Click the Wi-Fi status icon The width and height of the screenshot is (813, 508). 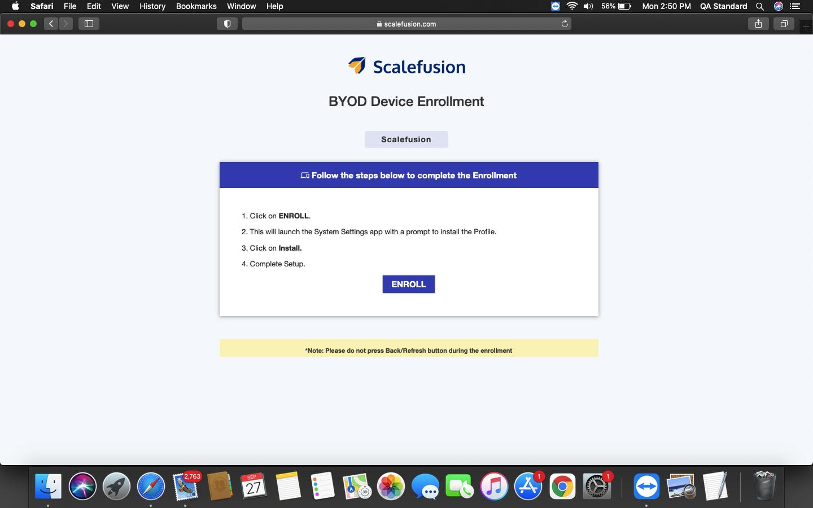coord(572,6)
